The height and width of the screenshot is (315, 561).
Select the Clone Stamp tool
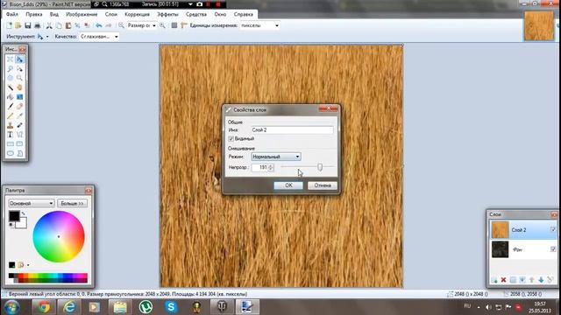pos(10,125)
